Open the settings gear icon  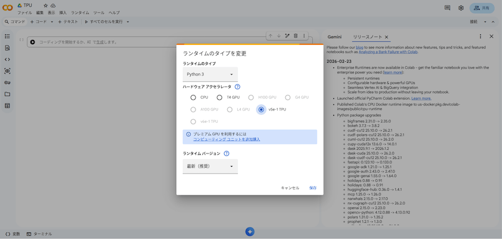coord(461,8)
